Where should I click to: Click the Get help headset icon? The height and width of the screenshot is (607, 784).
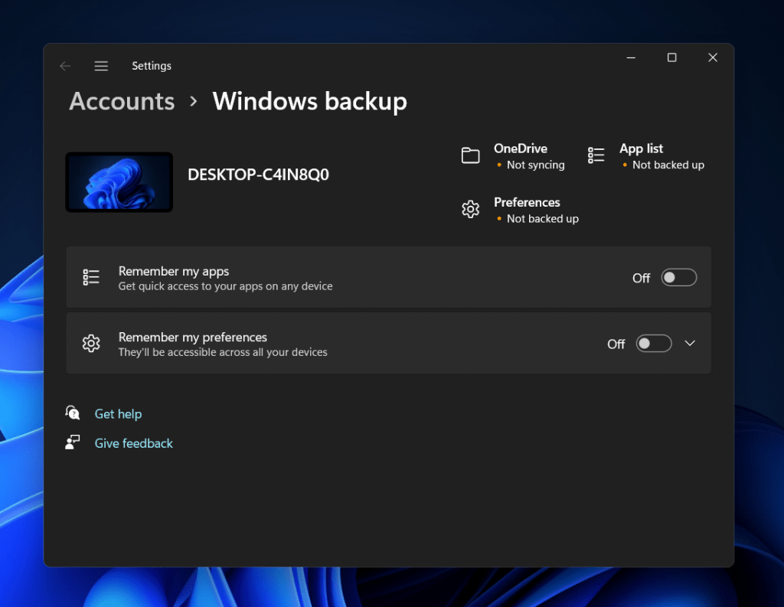[72, 413]
